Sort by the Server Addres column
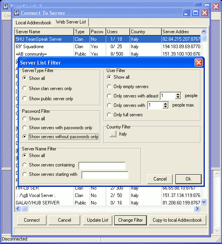 pyautogui.click(x=181, y=32)
